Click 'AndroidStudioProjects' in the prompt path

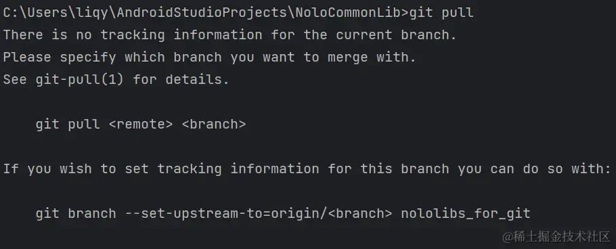[202, 13]
